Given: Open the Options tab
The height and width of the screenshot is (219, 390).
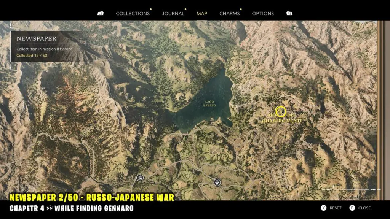Looking at the screenshot, I should (263, 13).
